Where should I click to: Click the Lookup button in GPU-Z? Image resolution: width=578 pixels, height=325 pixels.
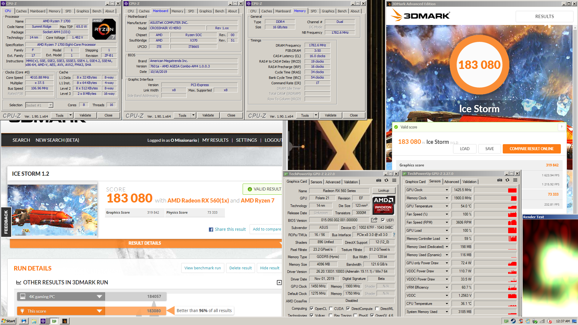pyautogui.click(x=384, y=190)
